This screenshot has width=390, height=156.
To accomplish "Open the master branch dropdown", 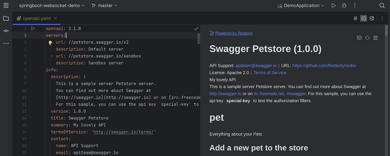I will (105, 5).
